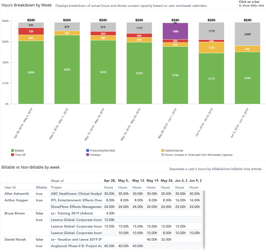Open zz~ Vacation and Leave 2019 project
This screenshot has width=266, height=252.
[76, 239]
